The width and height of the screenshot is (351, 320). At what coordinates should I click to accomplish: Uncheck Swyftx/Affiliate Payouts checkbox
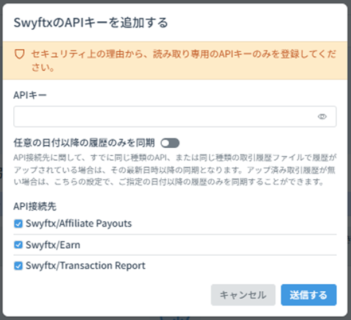[18, 224]
